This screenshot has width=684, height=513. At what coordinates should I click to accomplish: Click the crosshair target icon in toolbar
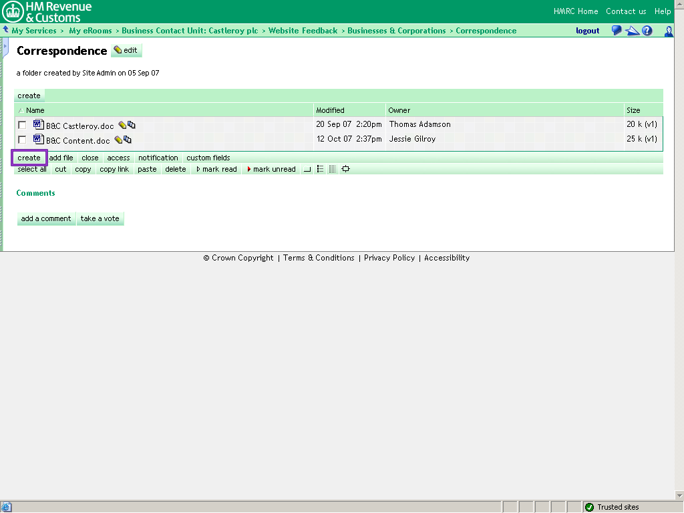coord(345,169)
